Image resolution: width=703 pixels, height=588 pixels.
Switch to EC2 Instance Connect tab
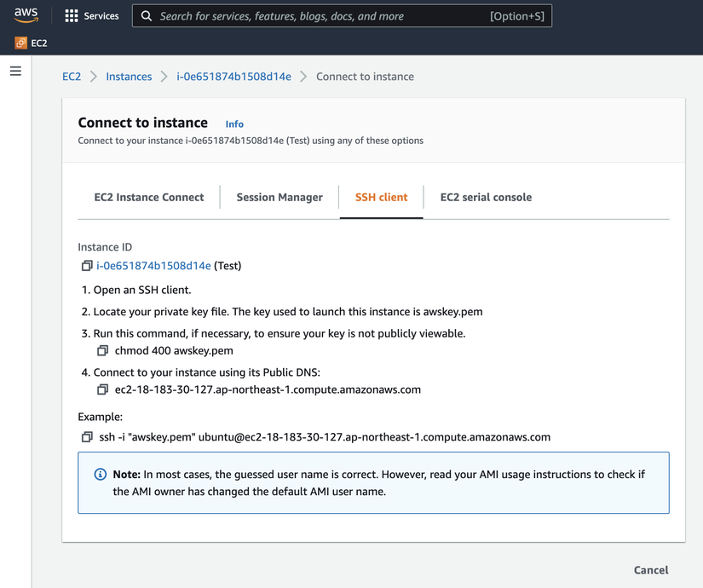[x=149, y=197]
